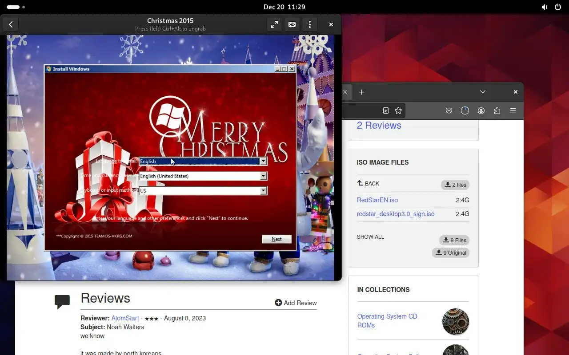Click the Reviews speech bubble icon

click(x=62, y=302)
